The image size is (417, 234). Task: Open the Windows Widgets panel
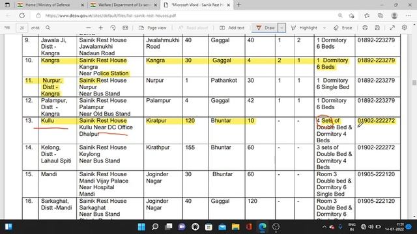pos(8,227)
